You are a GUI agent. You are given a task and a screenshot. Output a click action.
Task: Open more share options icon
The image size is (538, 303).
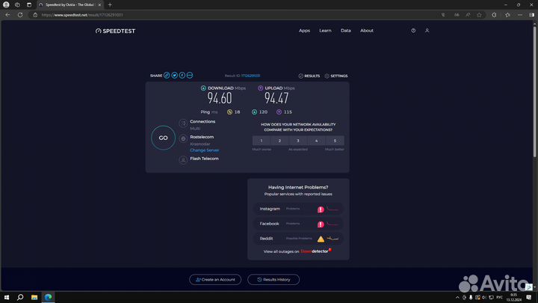click(x=190, y=76)
